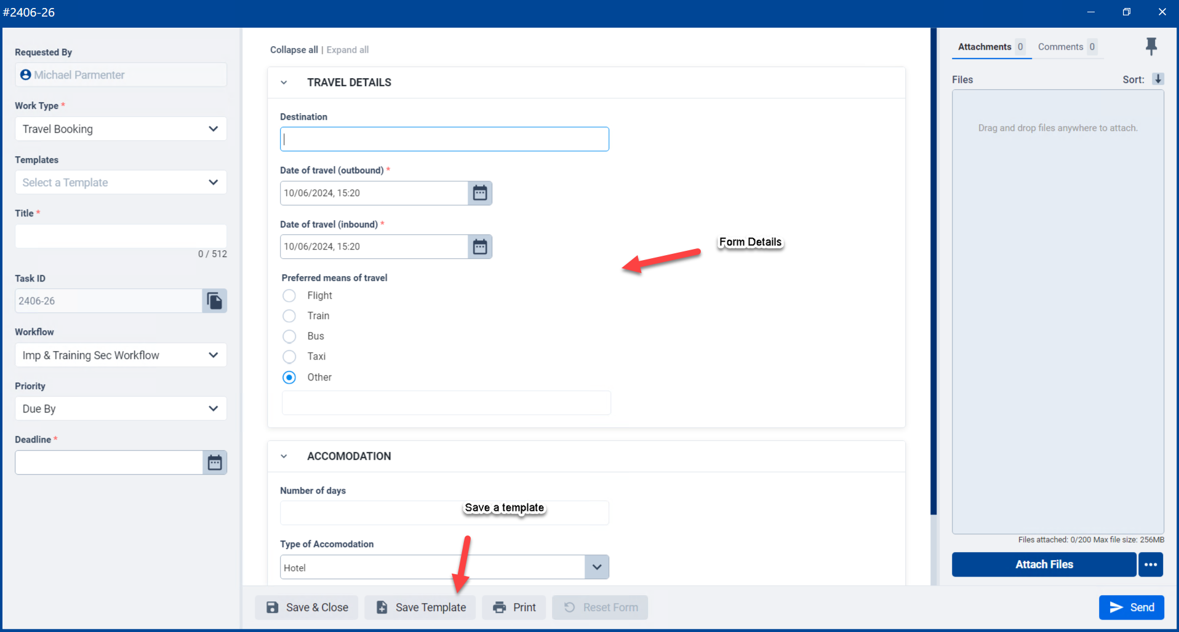Image resolution: width=1179 pixels, height=632 pixels.
Task: Click inside the Destination field
Action: point(444,139)
